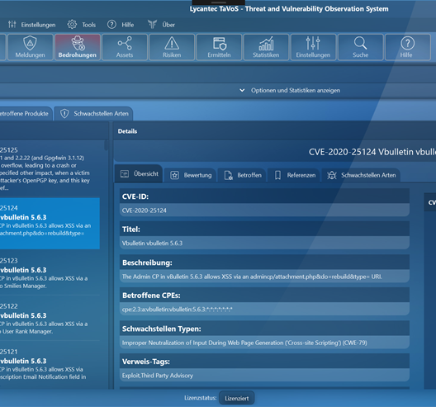Click the Lizenzstatus label in status bar
This screenshot has width=436, height=407.
(x=200, y=398)
